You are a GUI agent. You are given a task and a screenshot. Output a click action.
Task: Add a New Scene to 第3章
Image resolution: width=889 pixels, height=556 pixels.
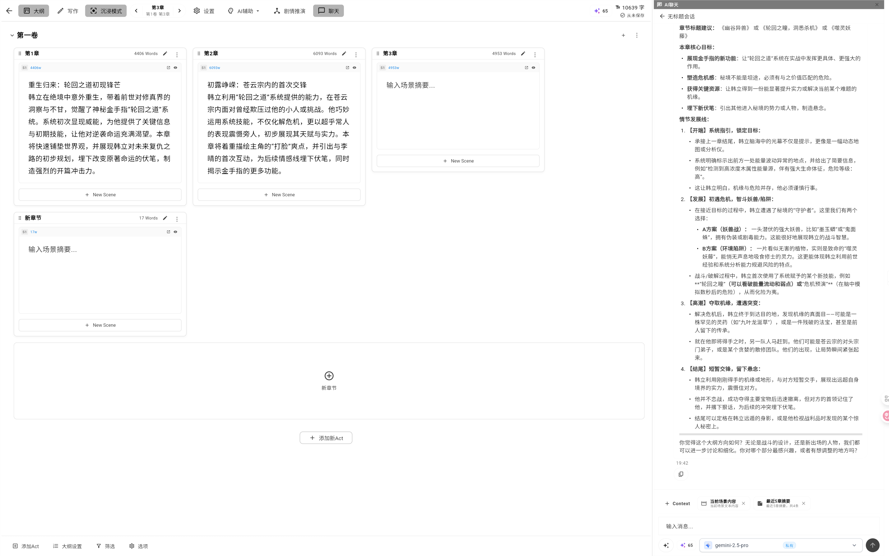458,161
